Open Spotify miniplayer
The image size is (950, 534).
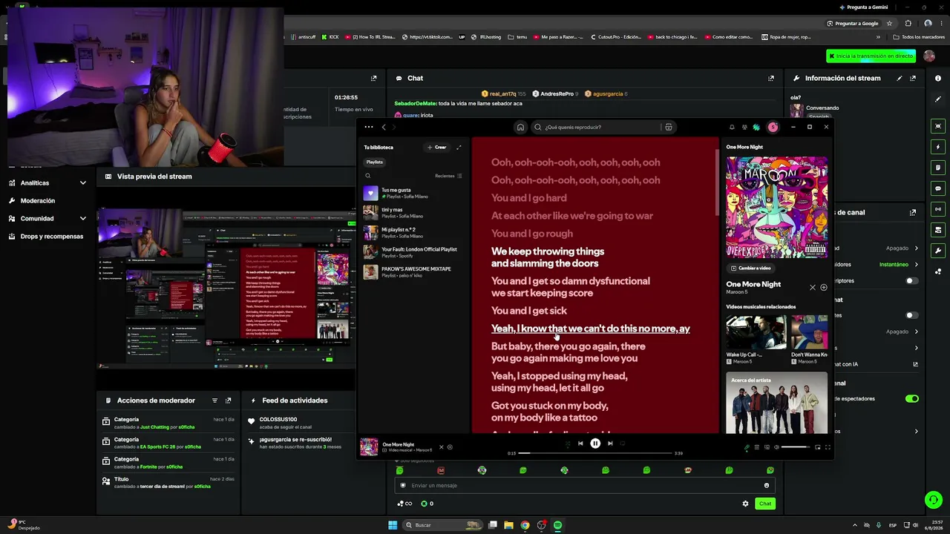(x=818, y=447)
